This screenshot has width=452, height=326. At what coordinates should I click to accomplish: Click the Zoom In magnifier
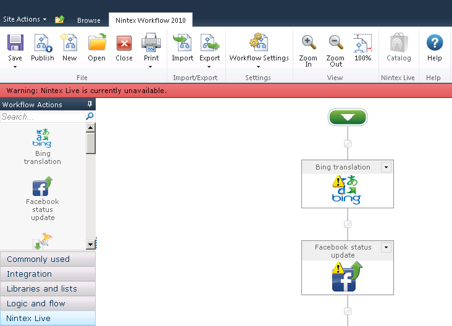308,43
